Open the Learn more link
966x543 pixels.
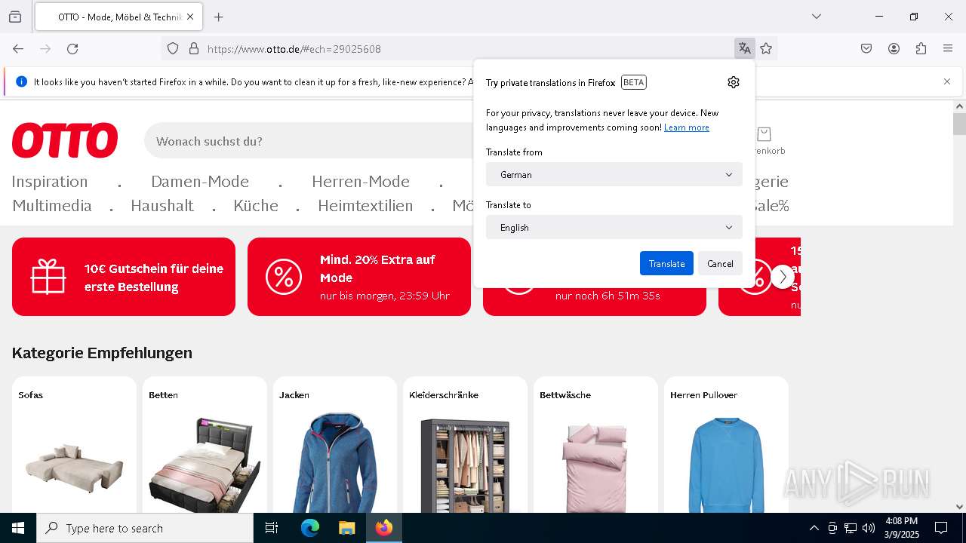coord(687,127)
